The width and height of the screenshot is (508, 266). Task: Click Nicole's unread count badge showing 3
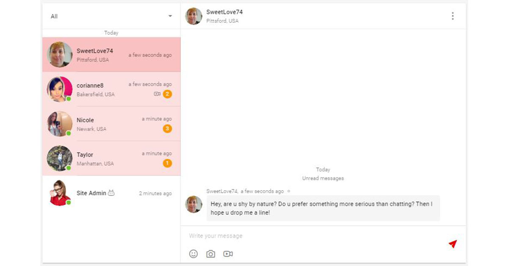click(x=167, y=129)
